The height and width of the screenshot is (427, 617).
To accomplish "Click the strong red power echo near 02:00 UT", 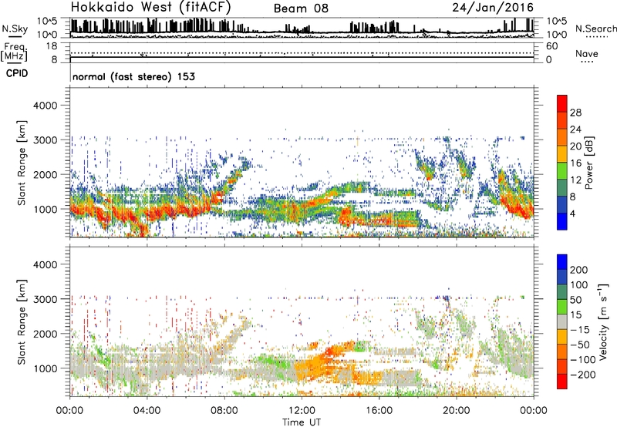I will pos(102,217).
